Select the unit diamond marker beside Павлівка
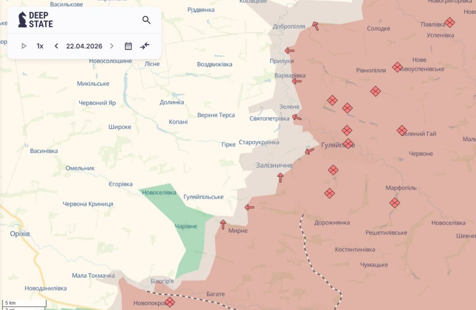476x310 pixels. click(x=450, y=22)
